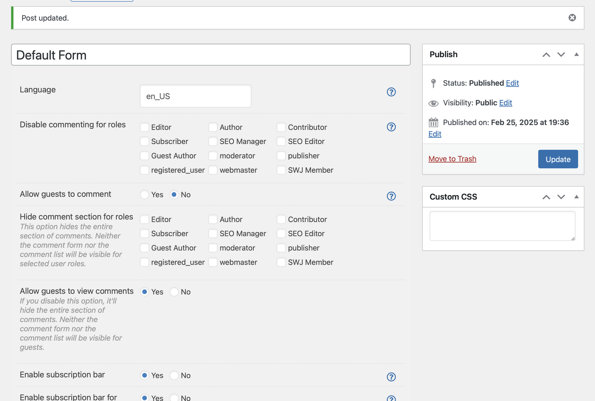Hide comment section for registered_user role
This screenshot has height=401, width=595.
145,262
